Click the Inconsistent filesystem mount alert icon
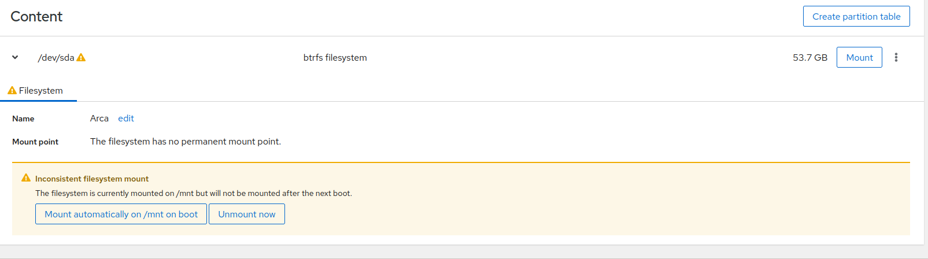 pyautogui.click(x=26, y=178)
